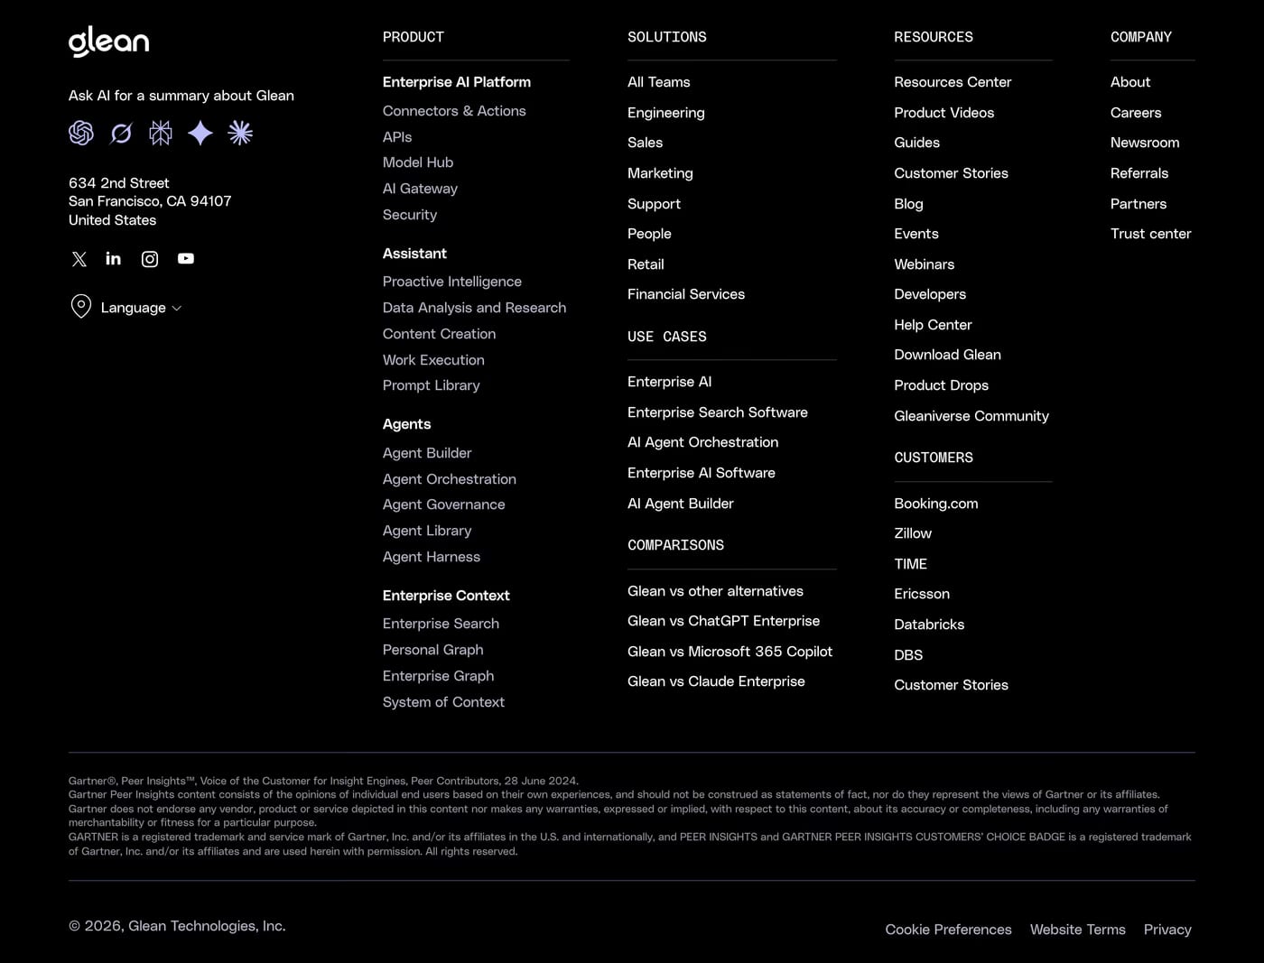
Task: Open AI Gateway link
Action: pos(420,189)
